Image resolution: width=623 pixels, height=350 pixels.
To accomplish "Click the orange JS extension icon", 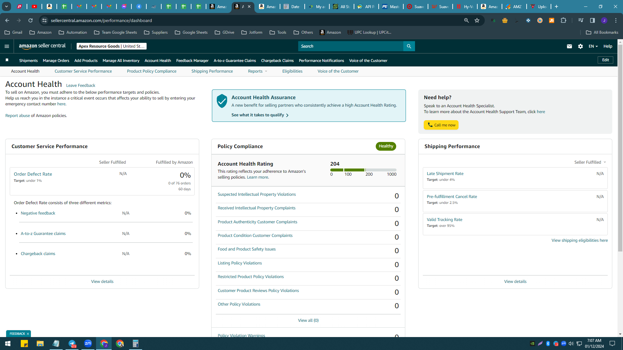I will point(552,20).
